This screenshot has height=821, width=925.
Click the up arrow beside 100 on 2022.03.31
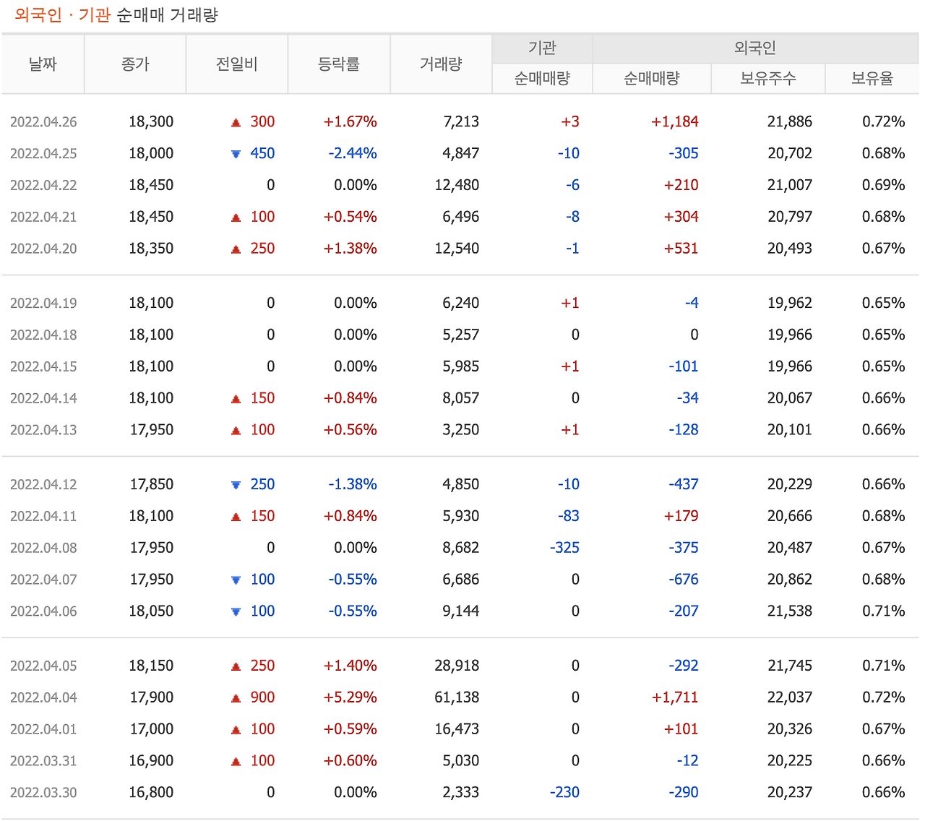[x=235, y=760]
